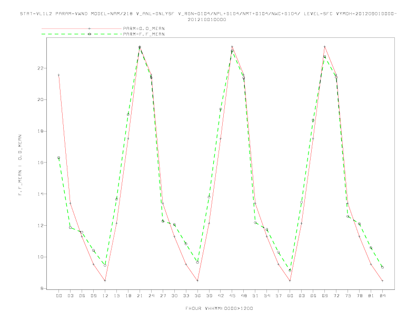Click x-axis forecast hour label 12

(105, 296)
